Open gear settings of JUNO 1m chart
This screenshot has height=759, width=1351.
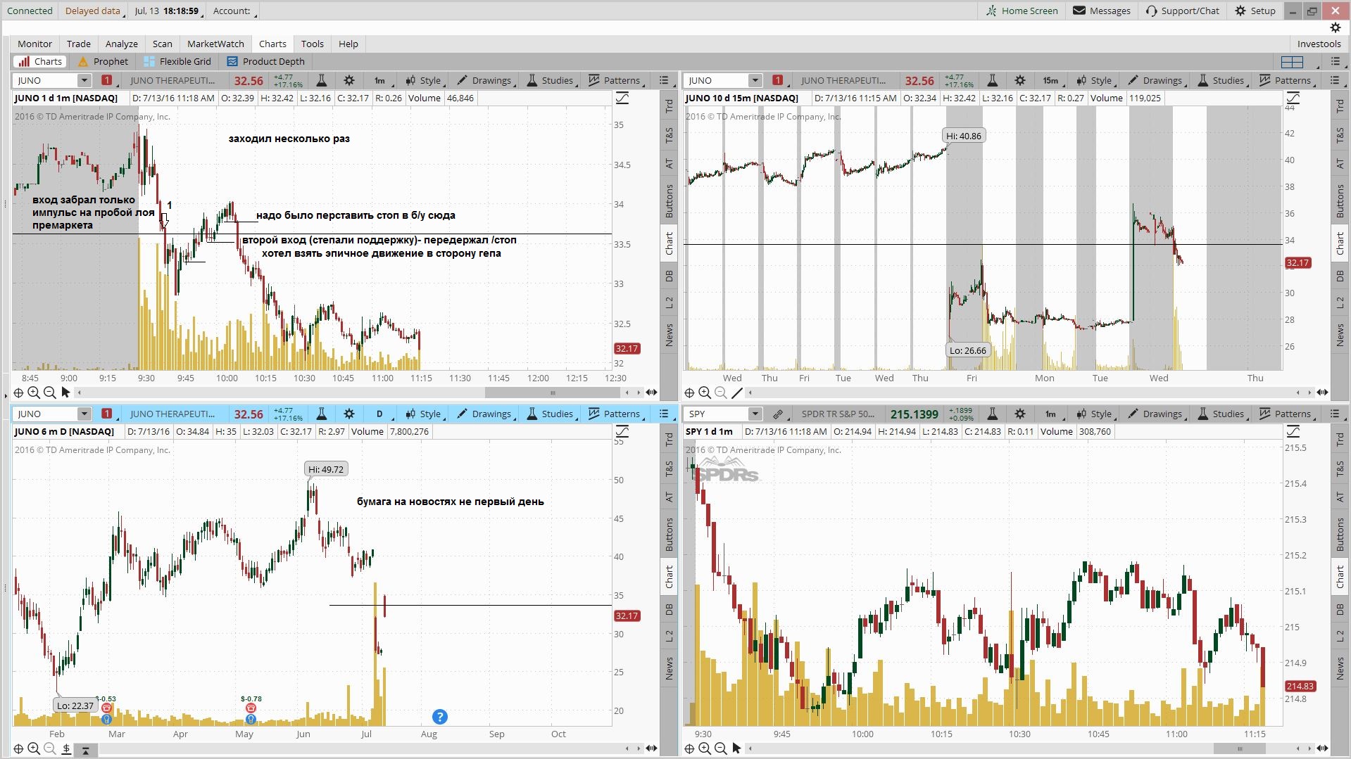pyautogui.click(x=349, y=80)
